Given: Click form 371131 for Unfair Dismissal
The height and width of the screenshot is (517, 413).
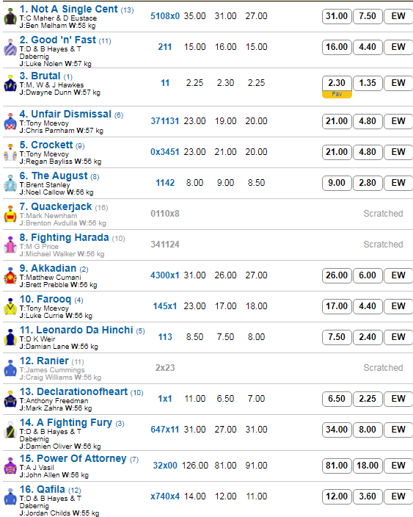Looking at the screenshot, I should click(x=165, y=121).
